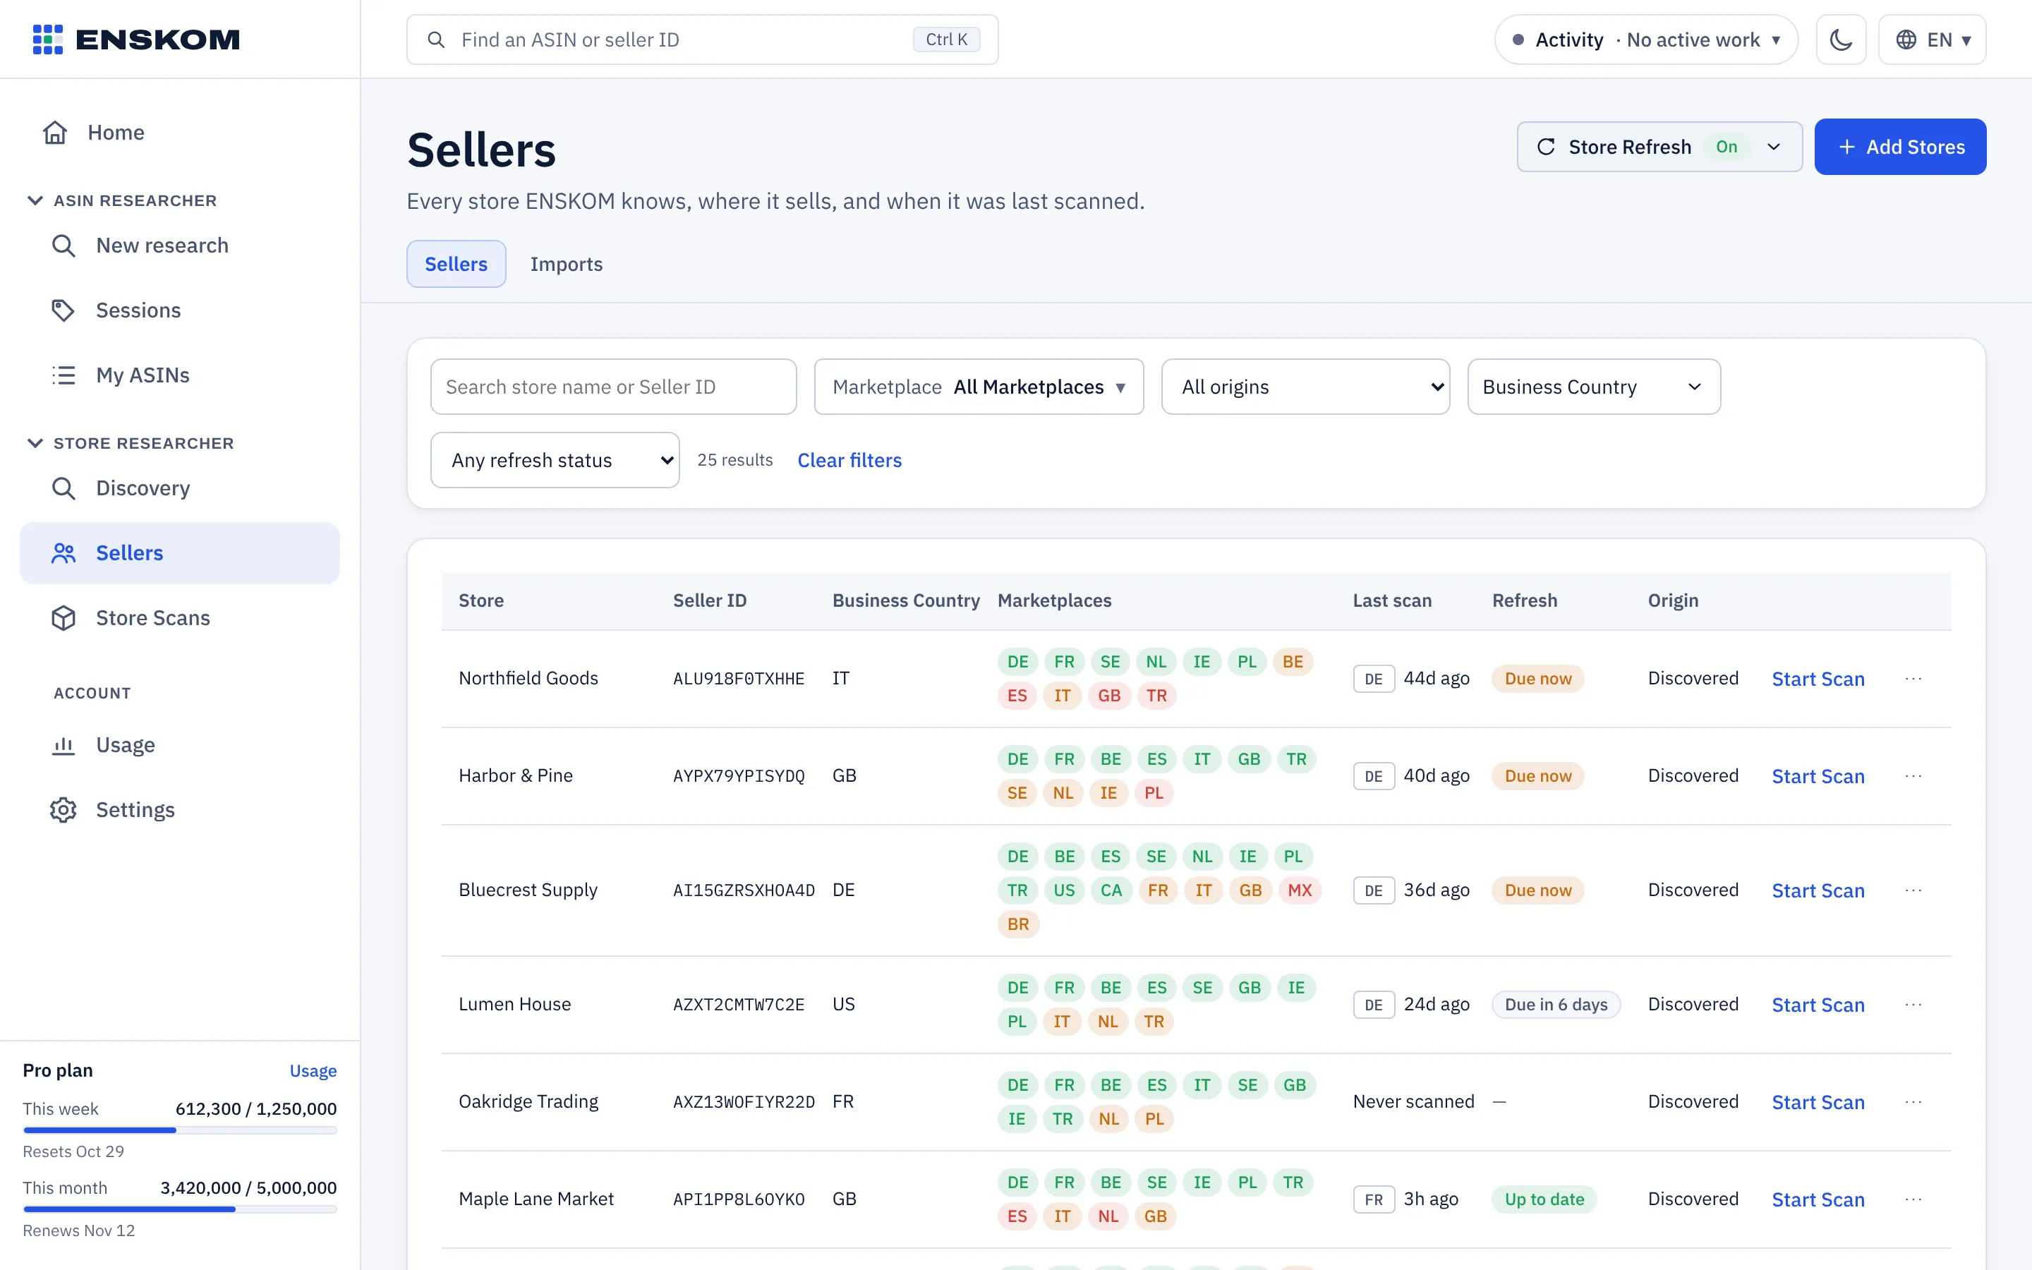Image resolution: width=2032 pixels, height=1270 pixels.
Task: Click the MX marketplace tag for Bluecrest Supply
Action: [1299, 890]
